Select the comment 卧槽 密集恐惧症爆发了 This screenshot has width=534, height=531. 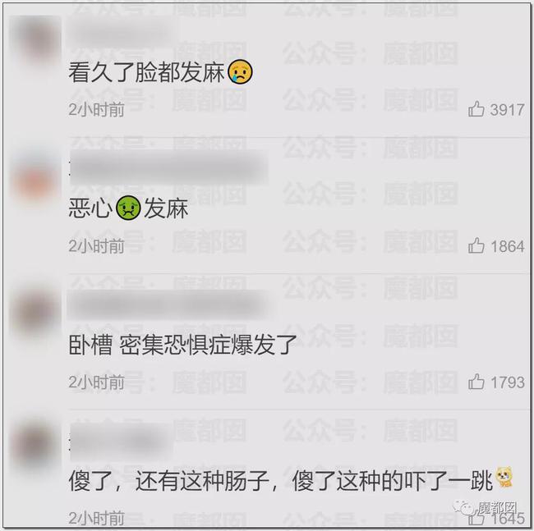pos(183,345)
